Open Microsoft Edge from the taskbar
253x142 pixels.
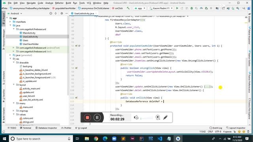click(x=105, y=138)
